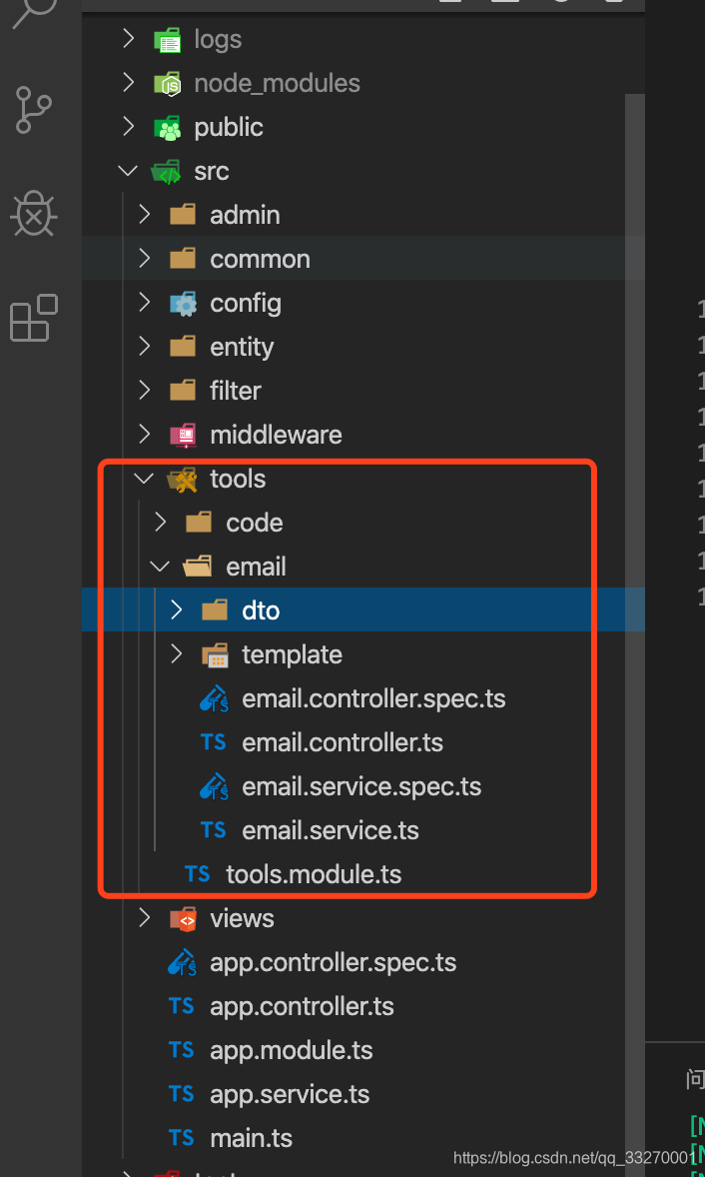Click the tools folder wrench icon
Image resolution: width=705 pixels, height=1177 pixels.
(x=183, y=479)
